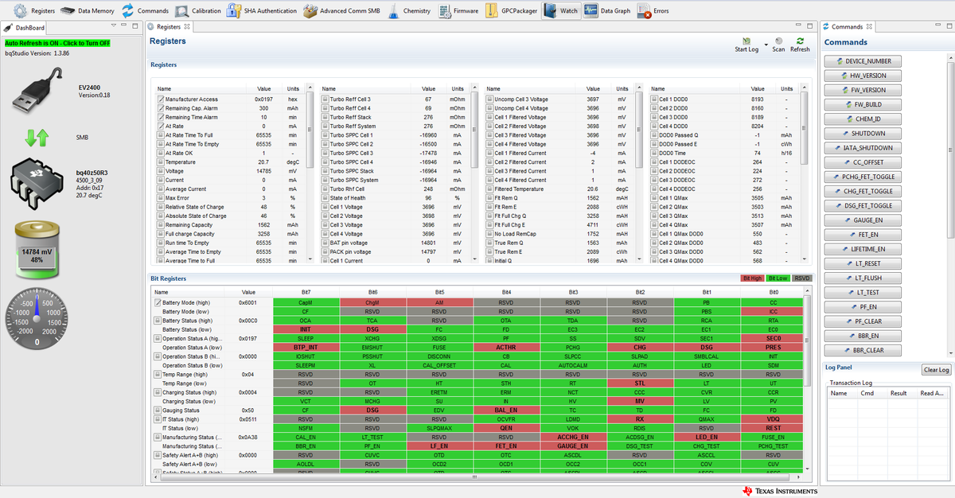This screenshot has height=498, width=955.
Task: Open the Chemistry tool
Action: 409,11
